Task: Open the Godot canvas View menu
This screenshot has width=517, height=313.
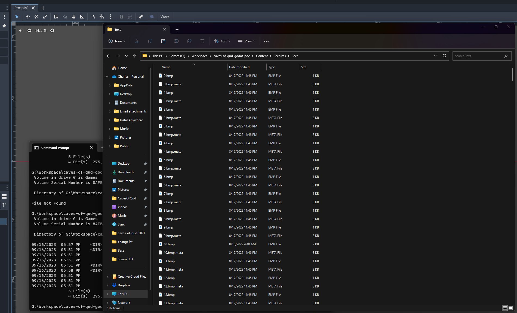Action: [x=164, y=17]
